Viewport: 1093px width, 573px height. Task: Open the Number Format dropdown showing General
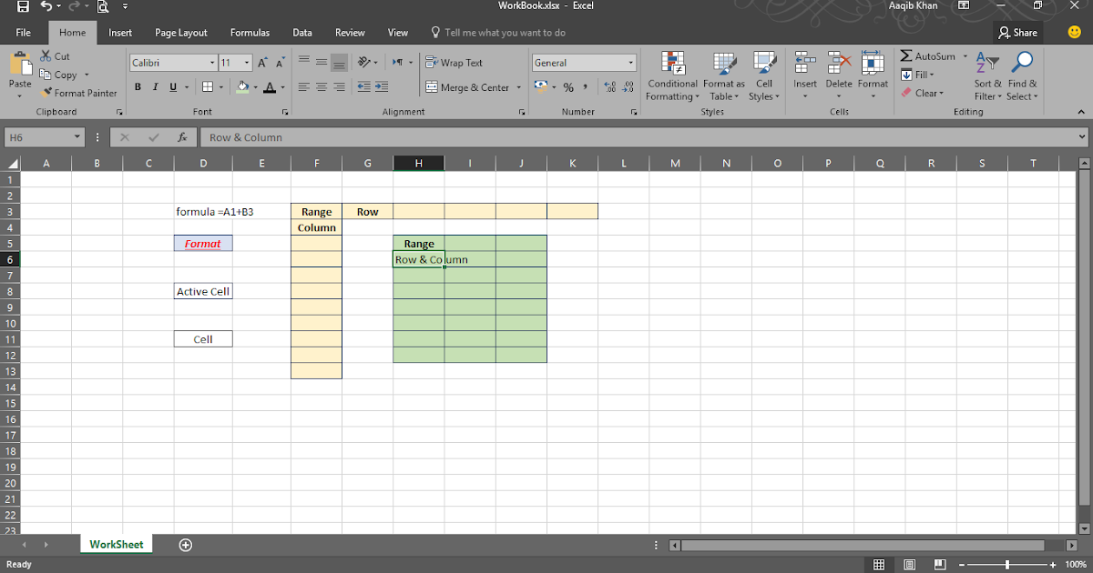(583, 62)
